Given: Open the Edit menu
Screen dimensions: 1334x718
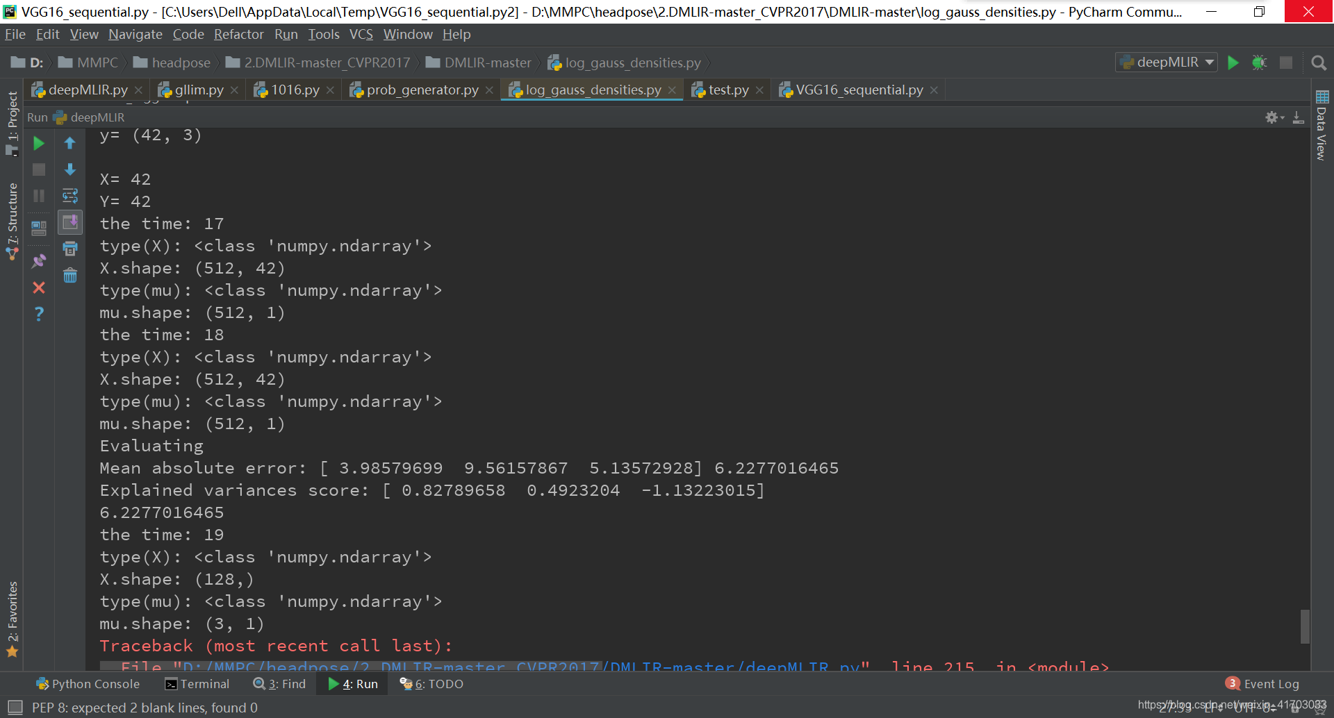Looking at the screenshot, I should [x=47, y=34].
